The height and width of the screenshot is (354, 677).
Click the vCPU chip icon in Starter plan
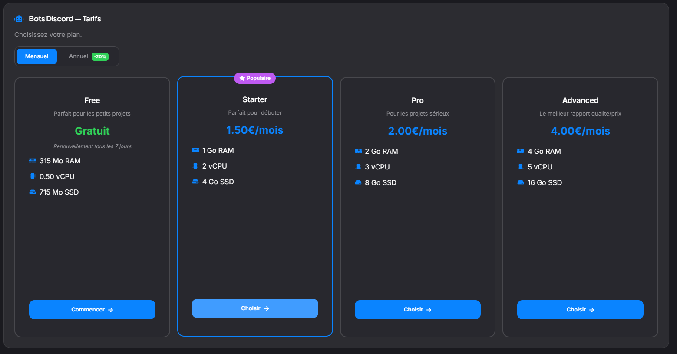click(195, 166)
